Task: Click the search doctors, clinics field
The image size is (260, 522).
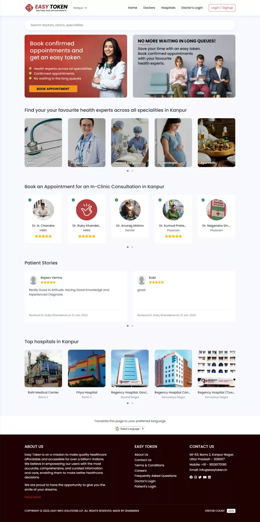Action: [x=130, y=25]
